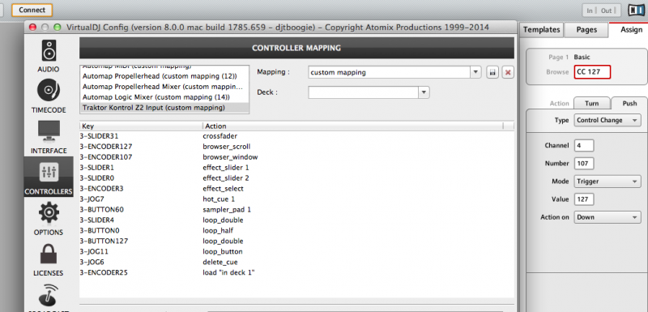648x312 pixels.
Task: Open the Action on Down dropdown
Action: point(607,217)
